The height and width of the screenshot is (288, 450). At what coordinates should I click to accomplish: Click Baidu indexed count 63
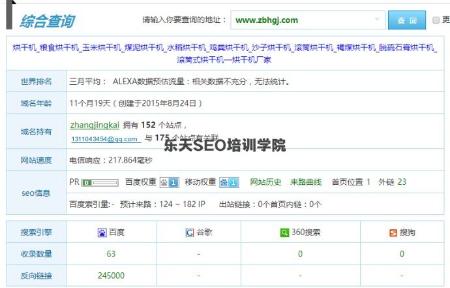tap(111, 254)
